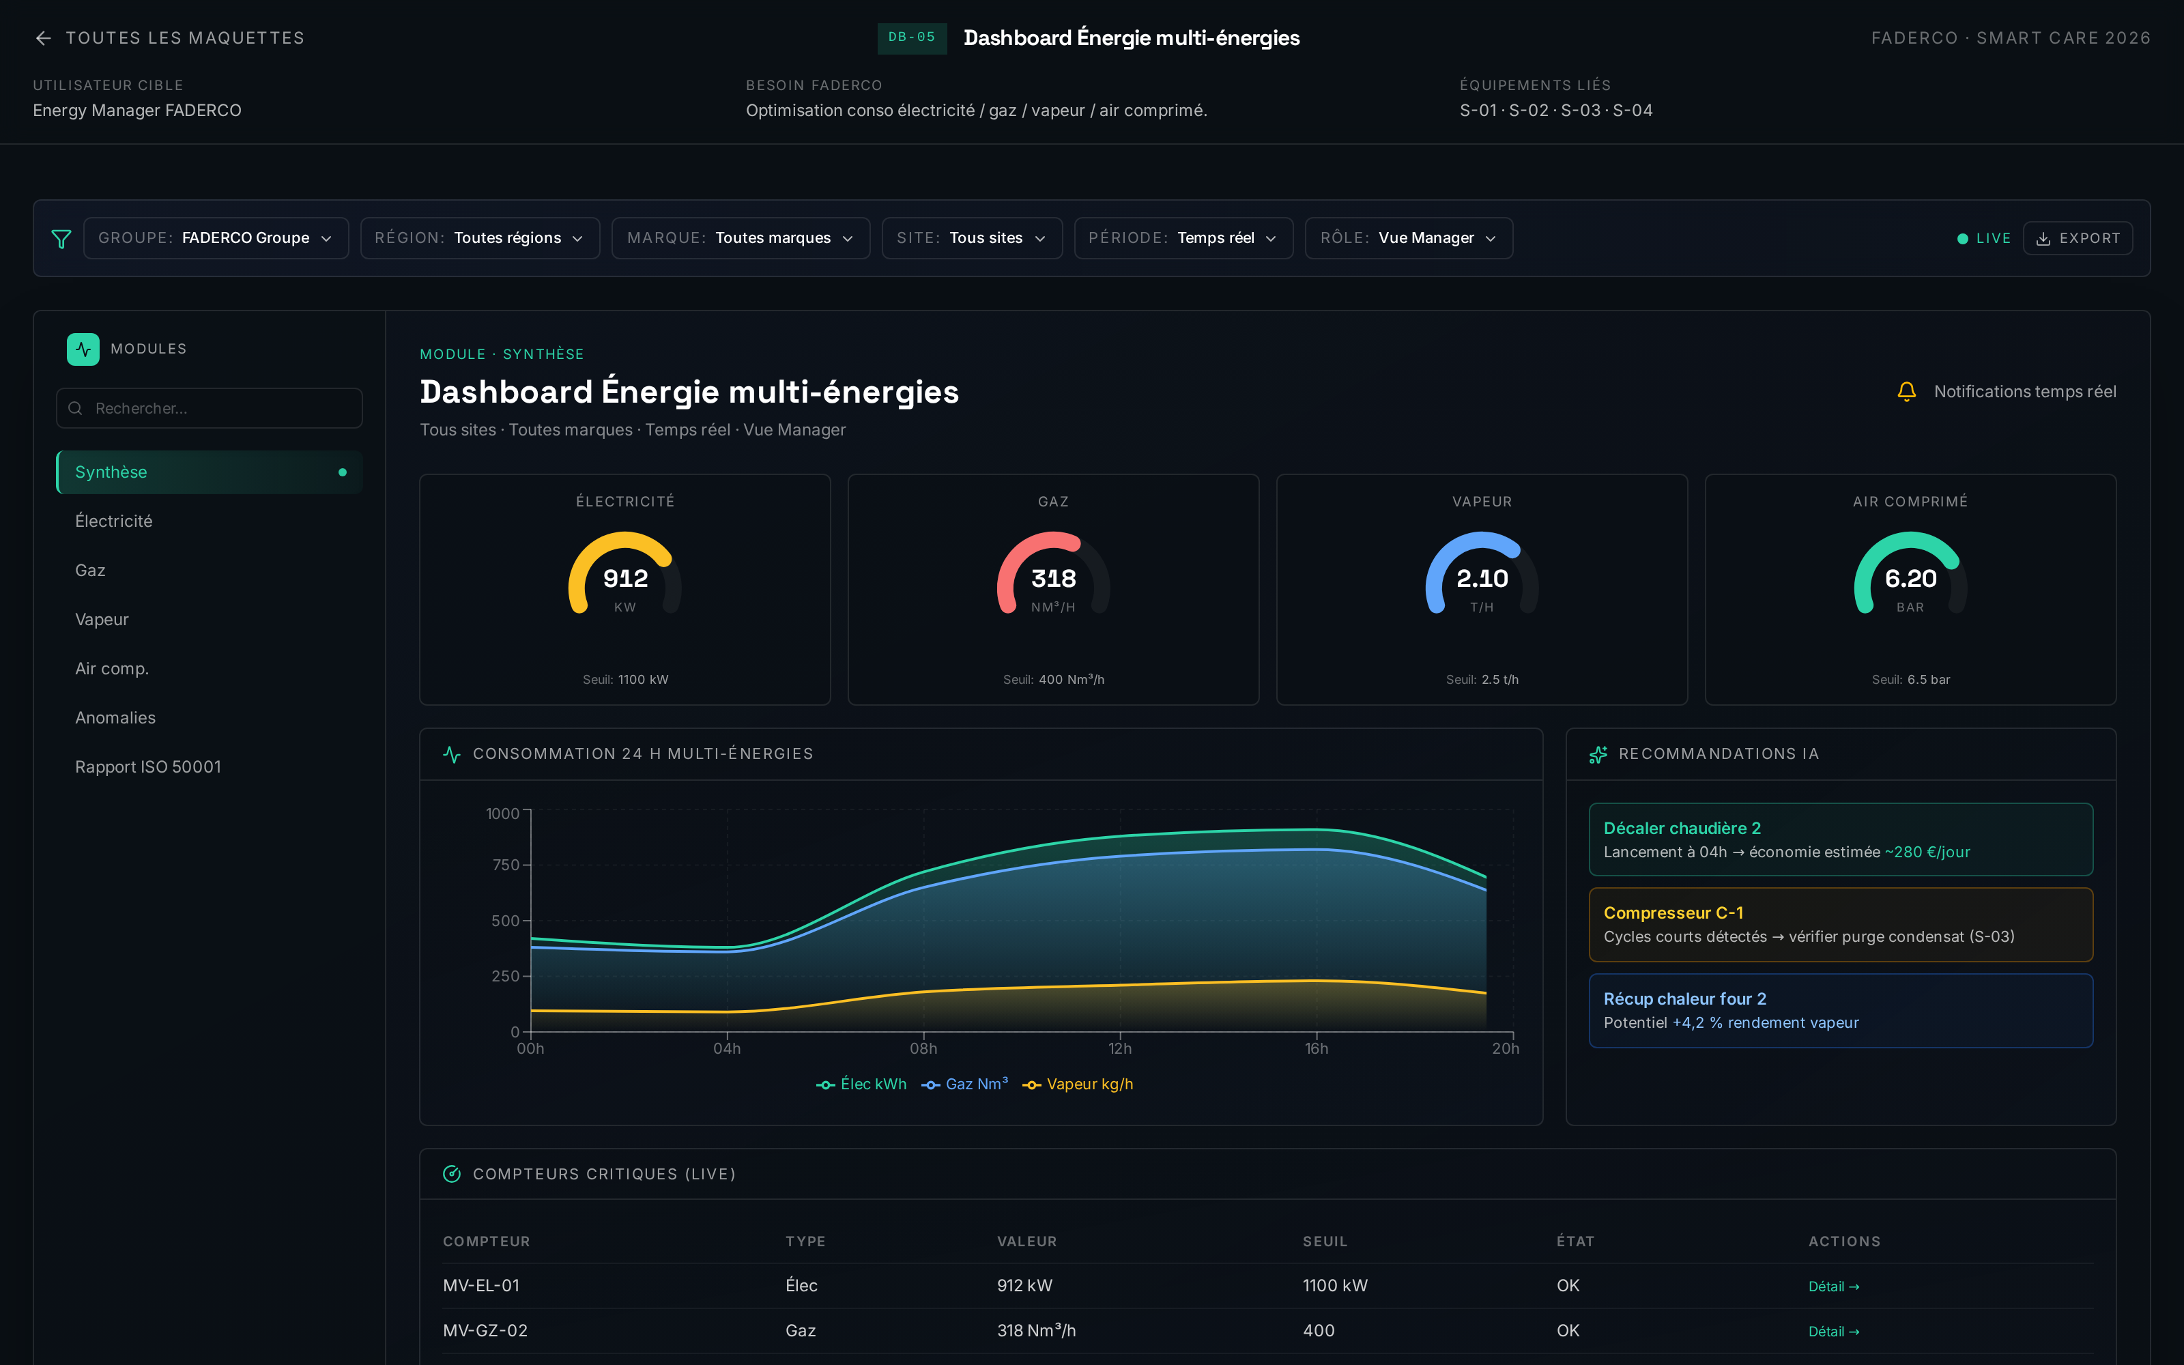2184x1365 pixels.
Task: Click the notifications bell icon
Action: coord(1906,392)
